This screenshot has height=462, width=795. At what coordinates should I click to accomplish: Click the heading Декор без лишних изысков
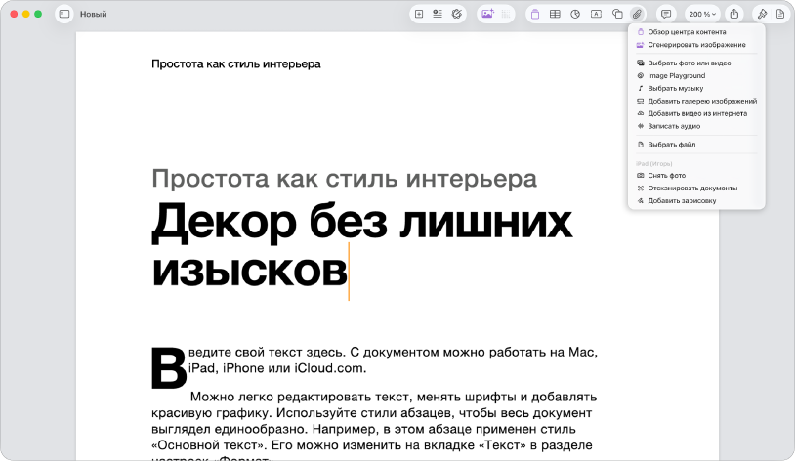(362, 246)
